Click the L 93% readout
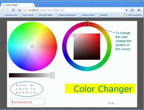Screen dimensions: 144x110 click(34, 92)
